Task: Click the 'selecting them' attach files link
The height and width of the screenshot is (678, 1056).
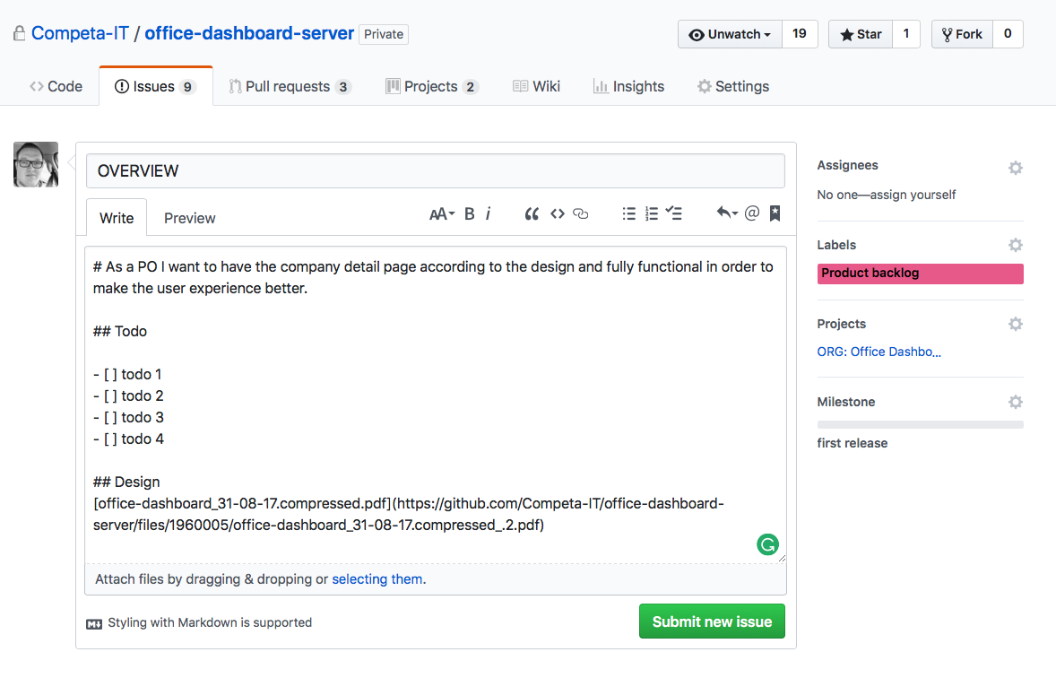Action: [x=377, y=579]
